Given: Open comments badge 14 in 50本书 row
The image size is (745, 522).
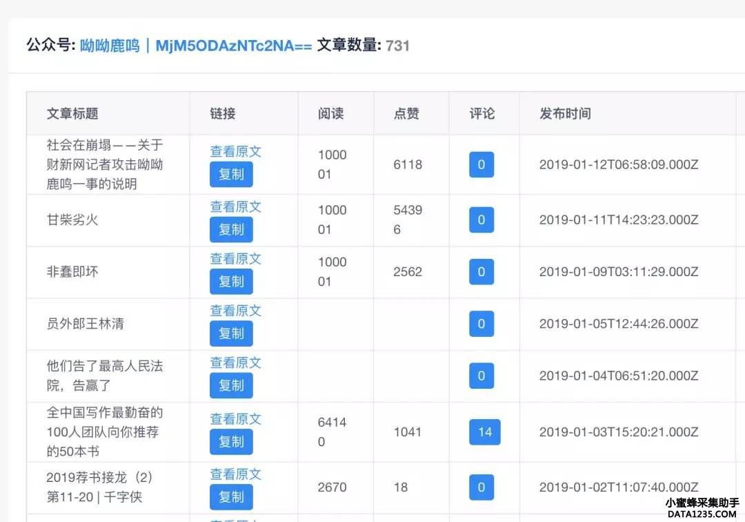Looking at the screenshot, I should 485,432.
